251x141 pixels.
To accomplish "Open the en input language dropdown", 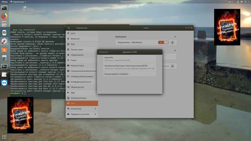I will 231,2.
